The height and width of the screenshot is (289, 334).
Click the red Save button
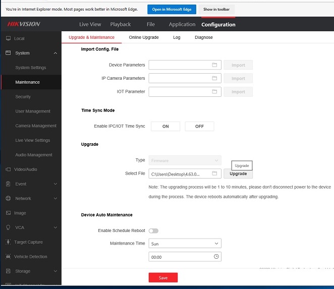[x=163, y=278]
